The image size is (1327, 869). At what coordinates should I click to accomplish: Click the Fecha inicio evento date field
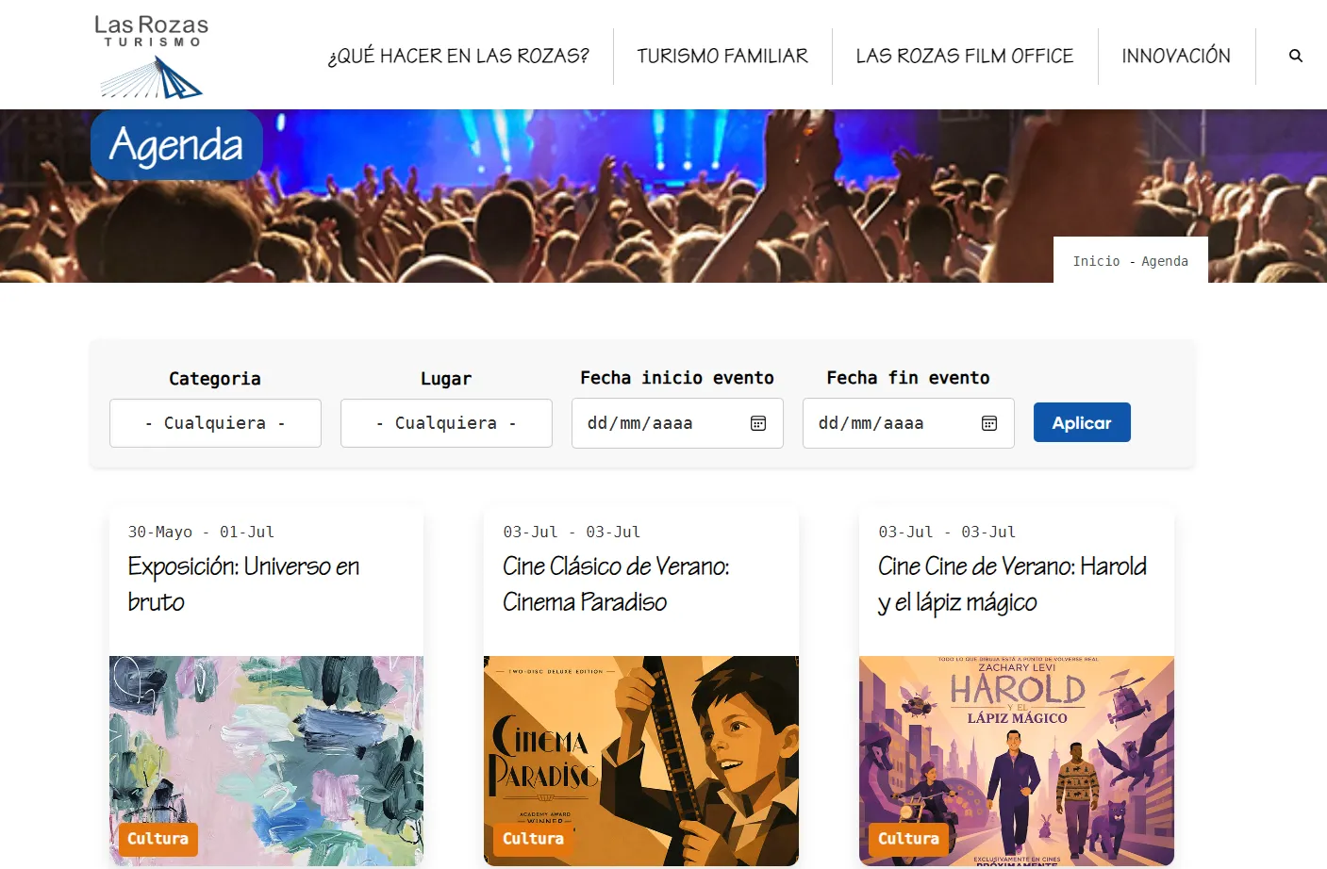(x=677, y=423)
